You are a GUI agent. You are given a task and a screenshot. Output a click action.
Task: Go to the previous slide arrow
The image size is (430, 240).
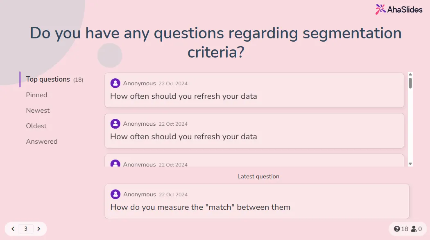click(13, 229)
